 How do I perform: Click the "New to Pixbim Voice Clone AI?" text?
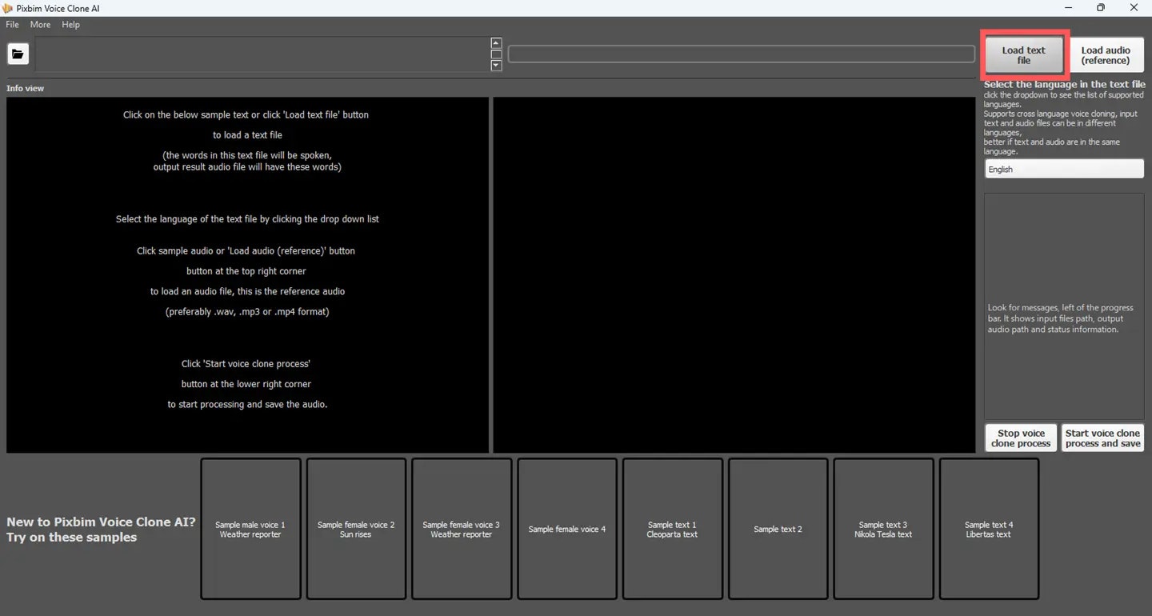coord(101,522)
